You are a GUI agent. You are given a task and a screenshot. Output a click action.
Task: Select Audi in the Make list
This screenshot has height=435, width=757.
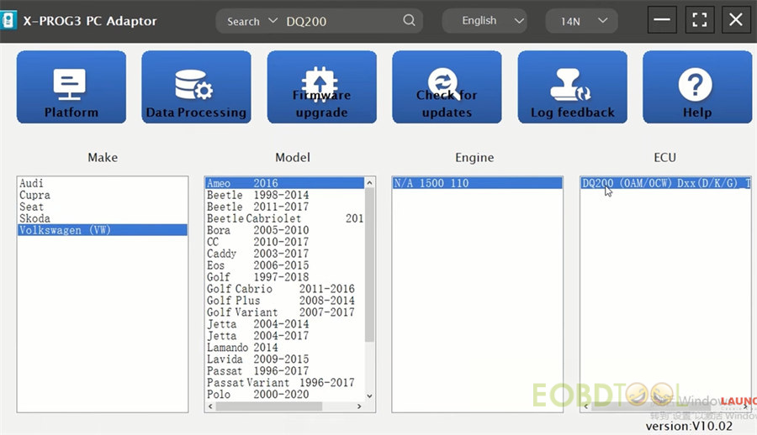(x=103, y=183)
